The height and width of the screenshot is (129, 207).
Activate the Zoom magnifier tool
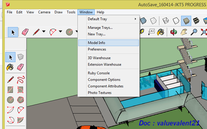point(194,32)
